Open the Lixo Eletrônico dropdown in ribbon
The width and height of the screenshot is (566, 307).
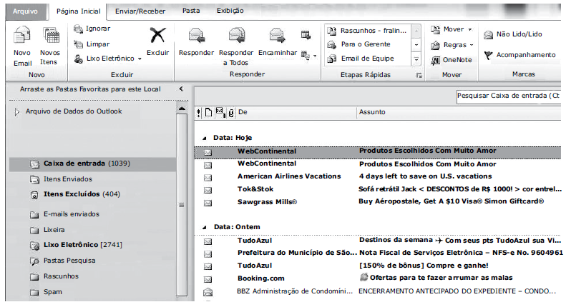click(x=107, y=59)
